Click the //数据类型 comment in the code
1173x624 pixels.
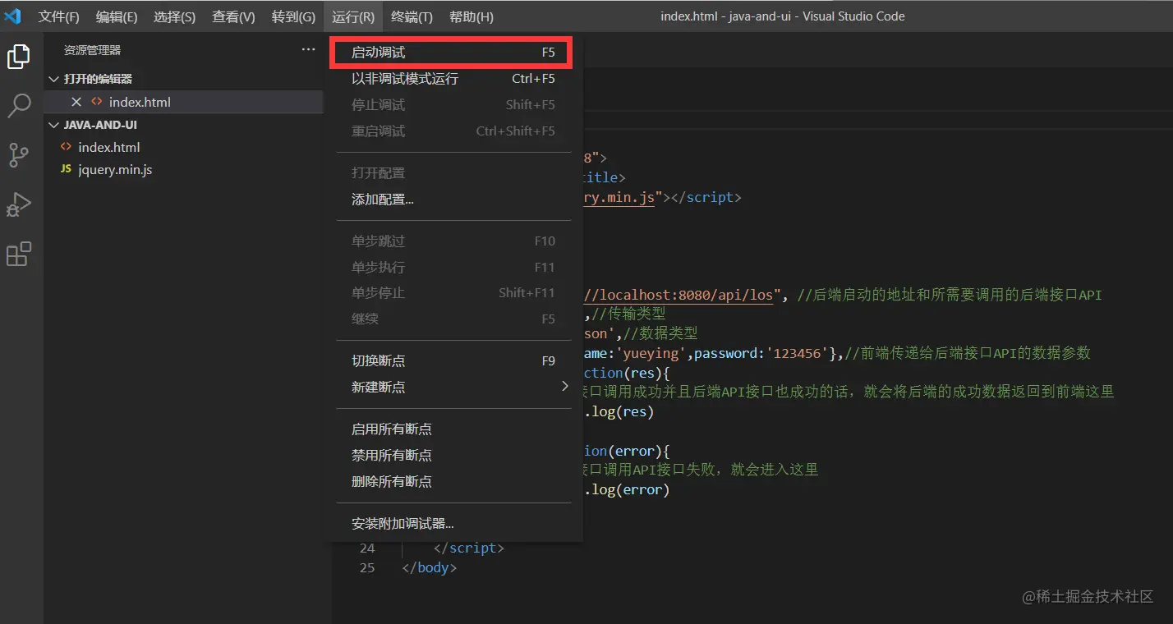click(x=660, y=334)
